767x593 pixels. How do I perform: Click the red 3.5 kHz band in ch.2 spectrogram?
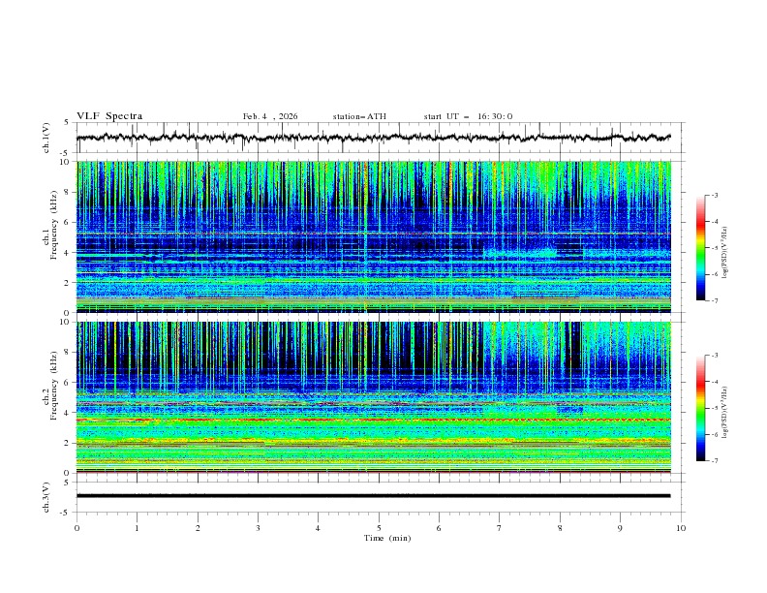373,420
